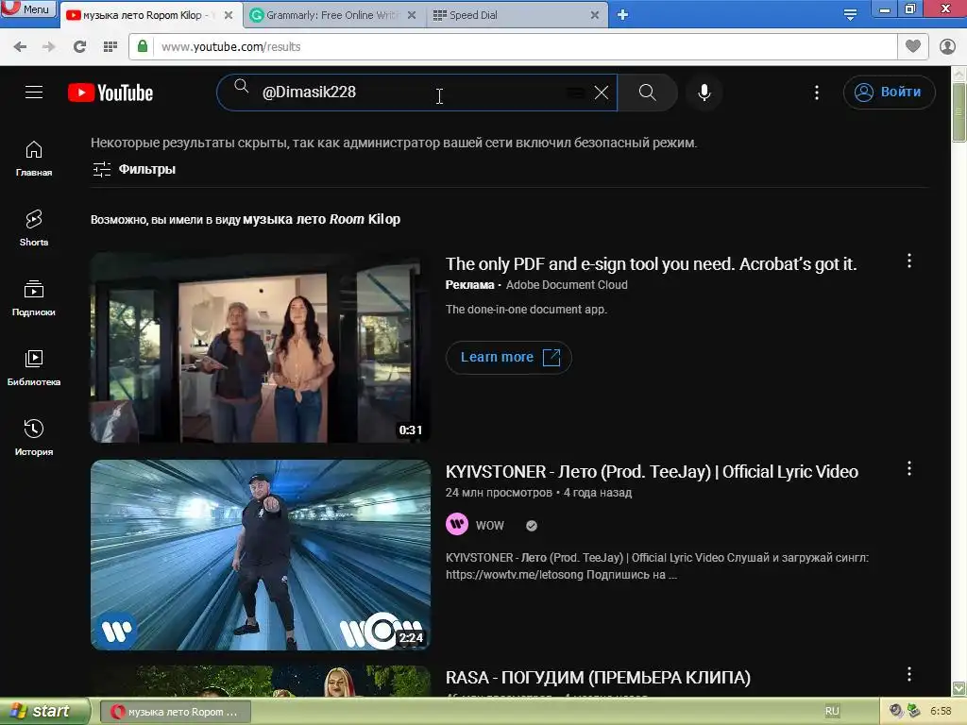
Task: Open История from the sidebar
Action: tap(34, 438)
